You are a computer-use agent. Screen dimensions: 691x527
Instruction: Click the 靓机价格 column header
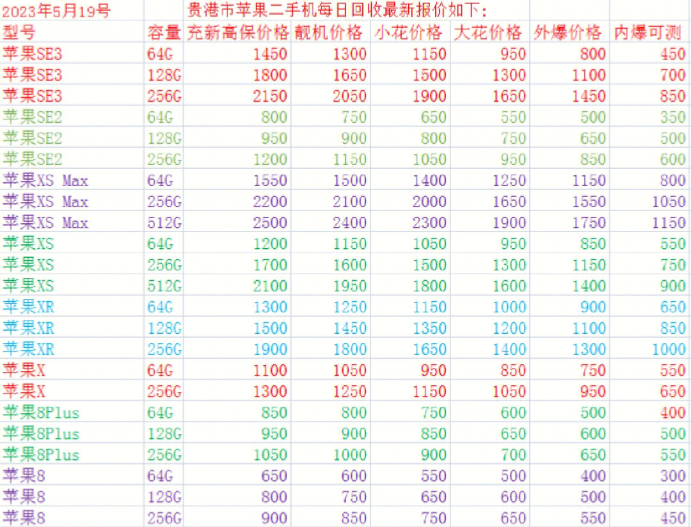329,32
